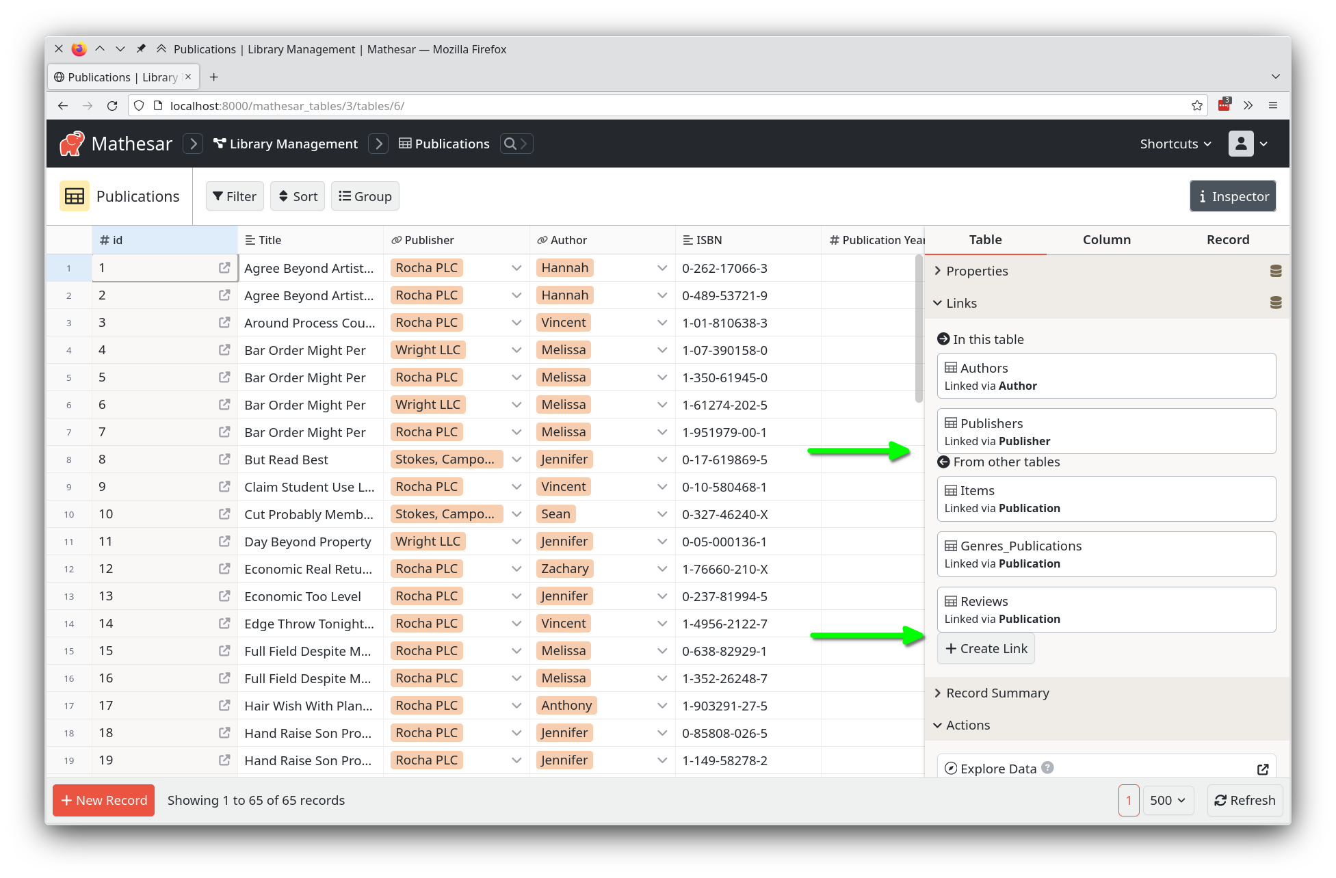Open the Publisher dropdown in row 1
The height and width of the screenshot is (878, 1336).
click(x=516, y=267)
